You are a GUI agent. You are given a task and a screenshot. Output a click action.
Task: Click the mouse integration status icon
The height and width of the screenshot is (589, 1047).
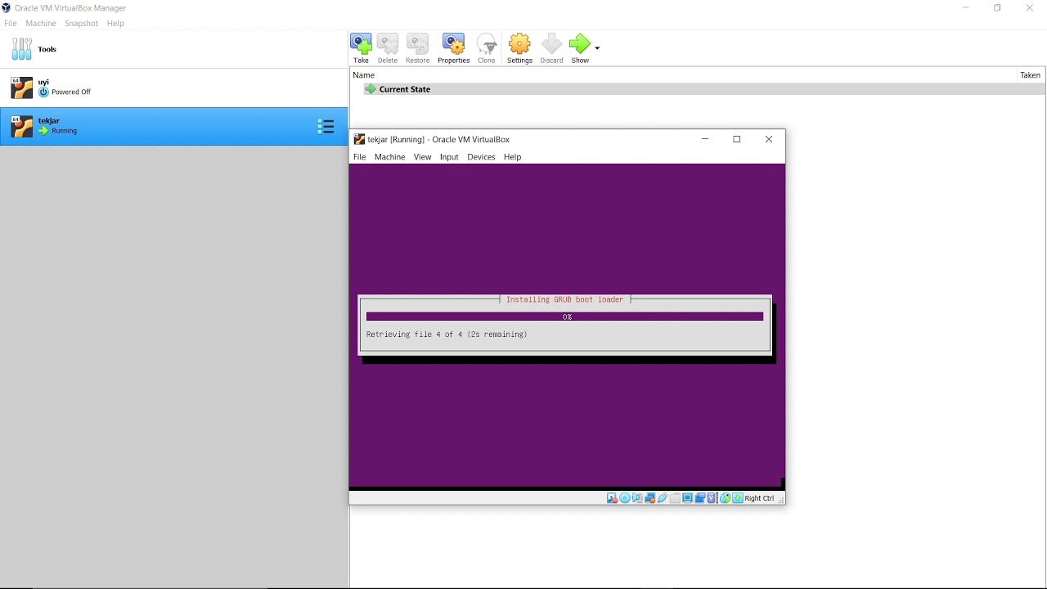(726, 498)
